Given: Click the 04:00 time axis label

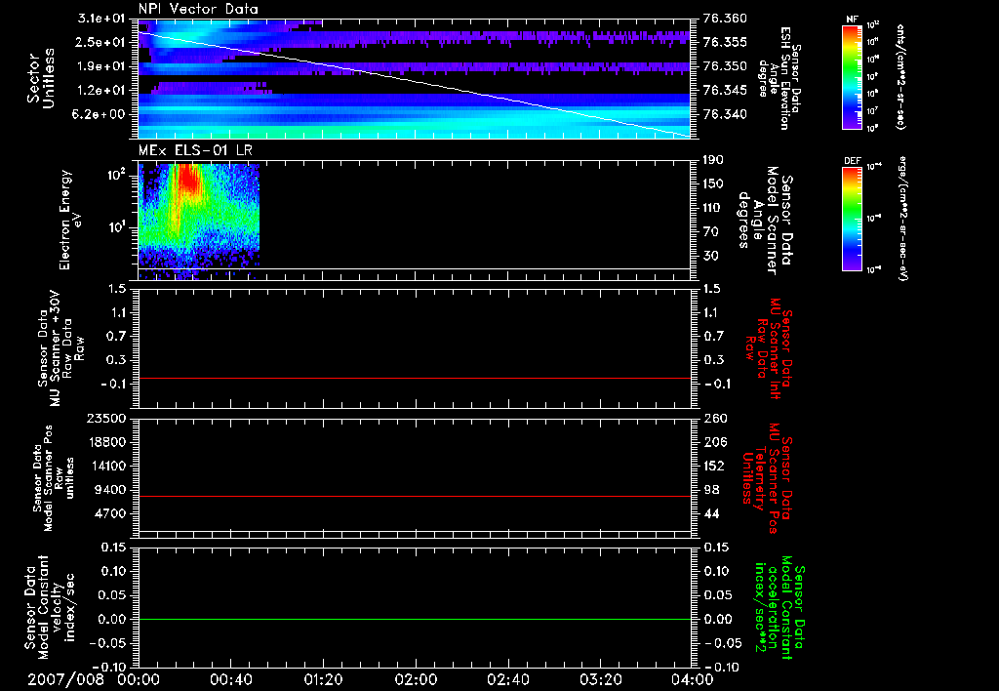Looking at the screenshot, I should click(x=693, y=679).
